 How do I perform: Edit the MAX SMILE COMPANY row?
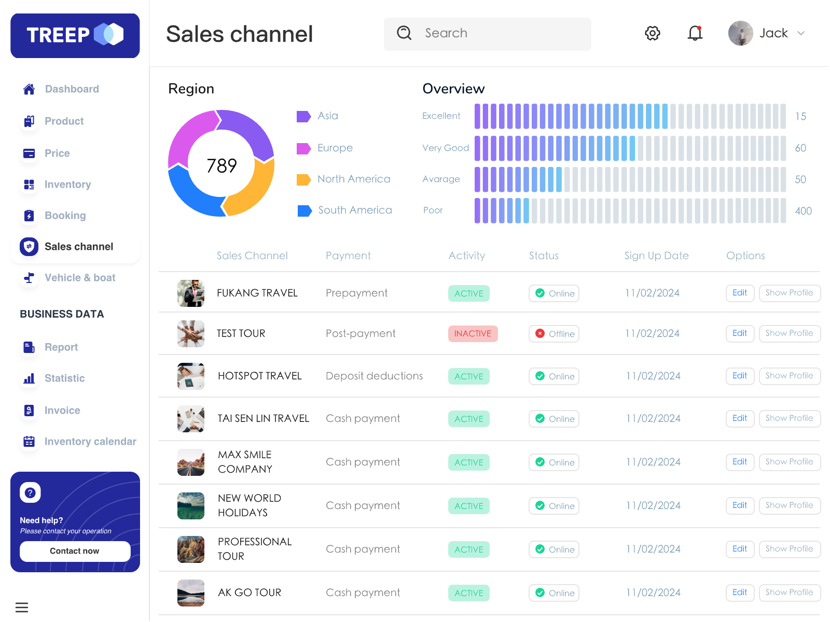pos(740,462)
